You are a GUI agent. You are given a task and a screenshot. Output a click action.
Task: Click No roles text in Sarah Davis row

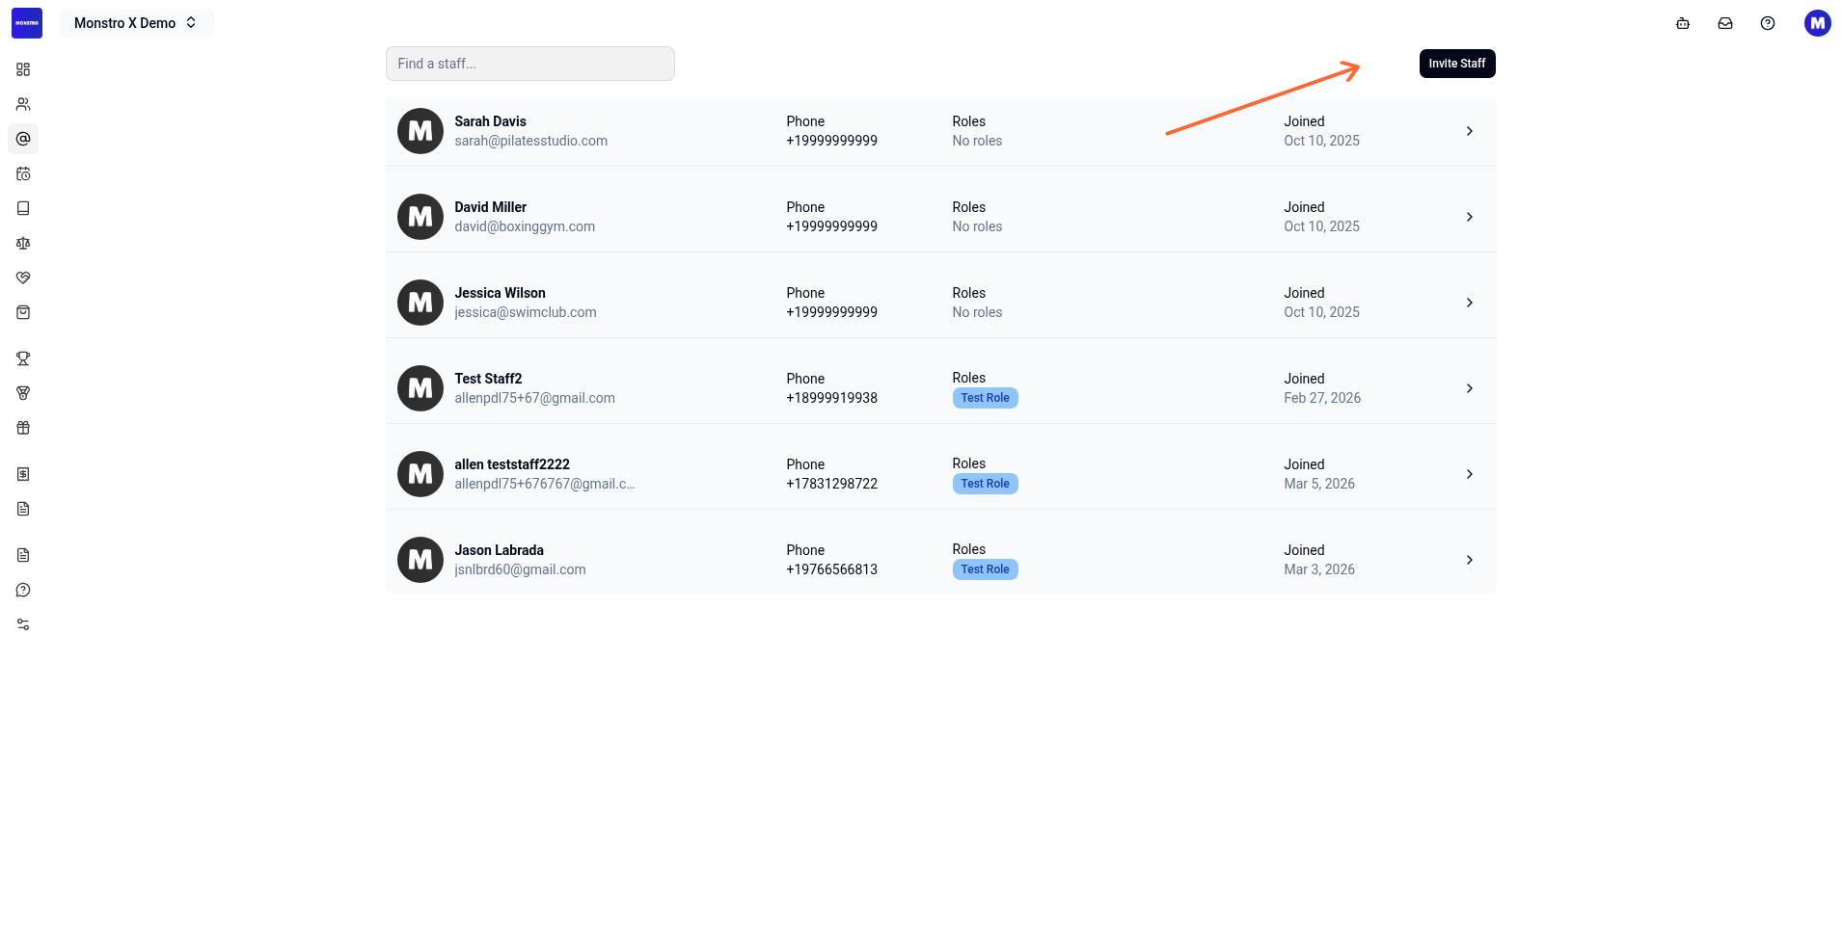[x=977, y=141]
